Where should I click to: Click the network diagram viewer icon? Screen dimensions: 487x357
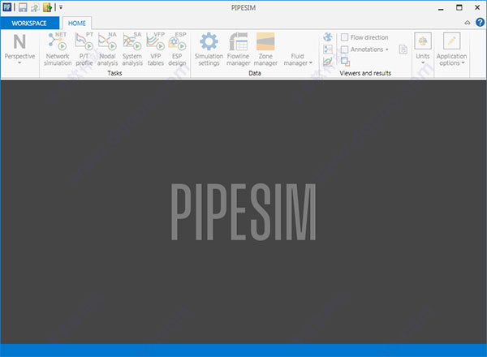(x=328, y=49)
